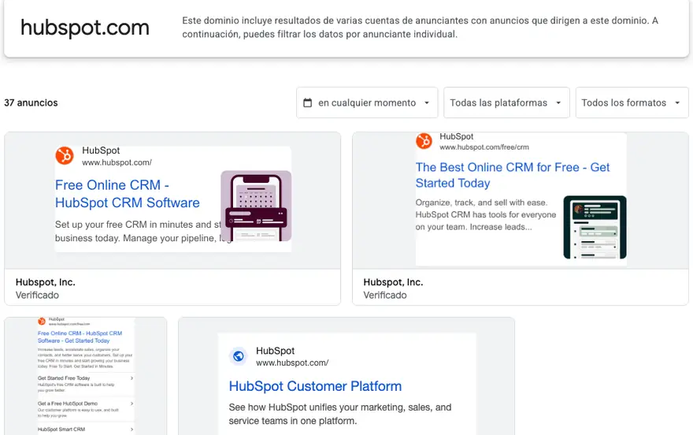Click 'www.hubspot.com/free/crm' URL in second ad
The width and height of the screenshot is (693, 435).
tap(484, 147)
